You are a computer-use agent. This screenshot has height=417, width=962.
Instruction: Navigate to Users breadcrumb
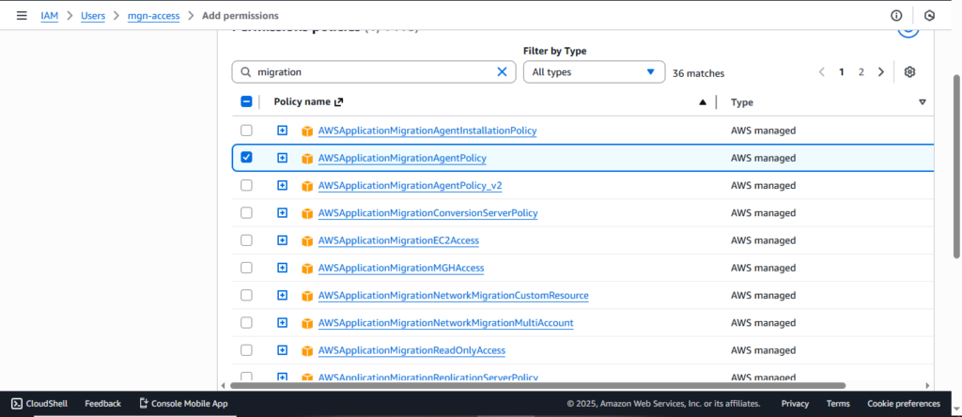(x=92, y=16)
